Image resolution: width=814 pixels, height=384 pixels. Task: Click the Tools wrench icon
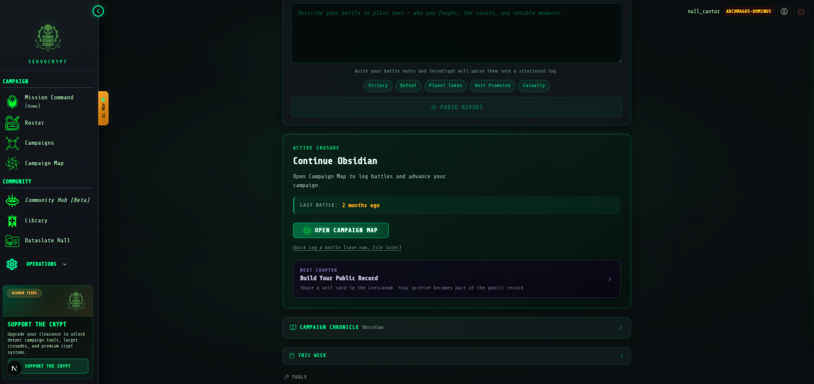click(287, 377)
